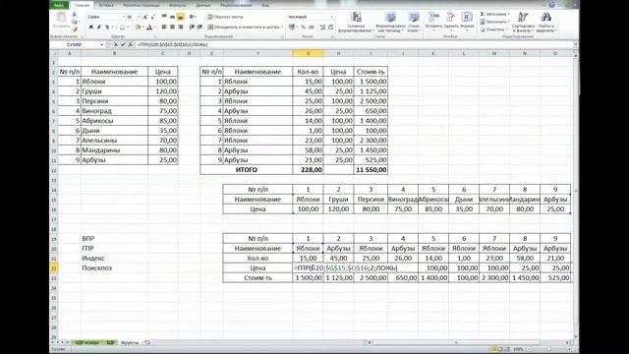629x354 pixels.
Task: Open the font size dropdown
Action: [139, 17]
